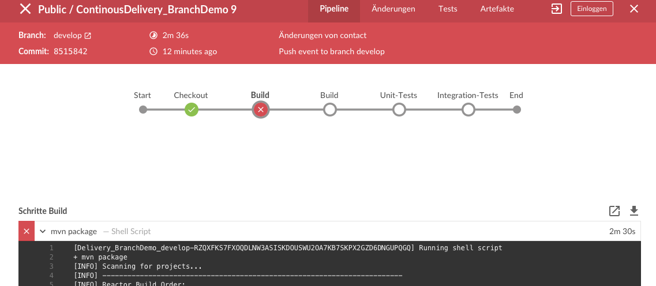The image size is (656, 286).
Task: Open the Artefakte tab
Action: pos(497,9)
